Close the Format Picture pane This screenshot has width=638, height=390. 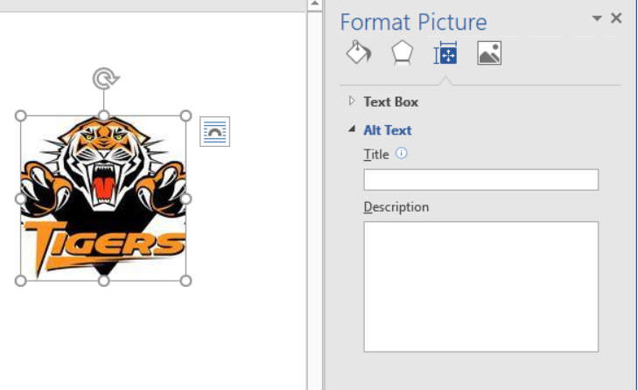point(616,17)
